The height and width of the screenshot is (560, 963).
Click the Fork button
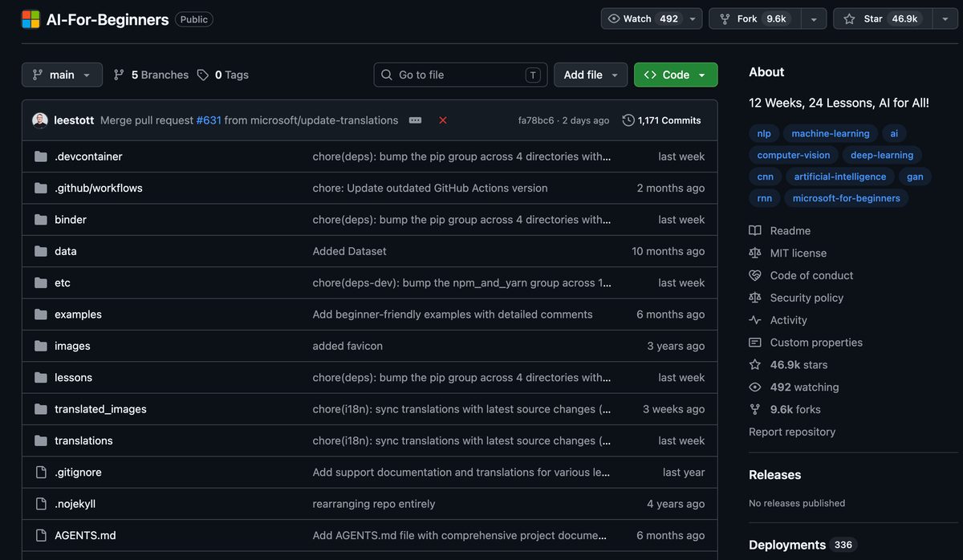(756, 18)
